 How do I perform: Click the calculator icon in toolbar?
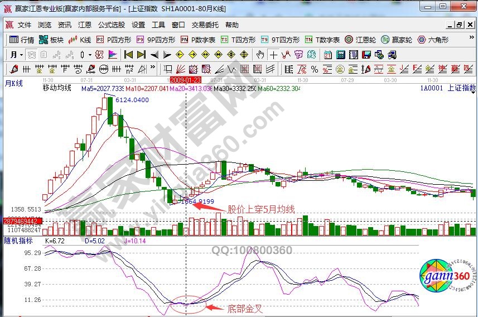(x=340, y=55)
